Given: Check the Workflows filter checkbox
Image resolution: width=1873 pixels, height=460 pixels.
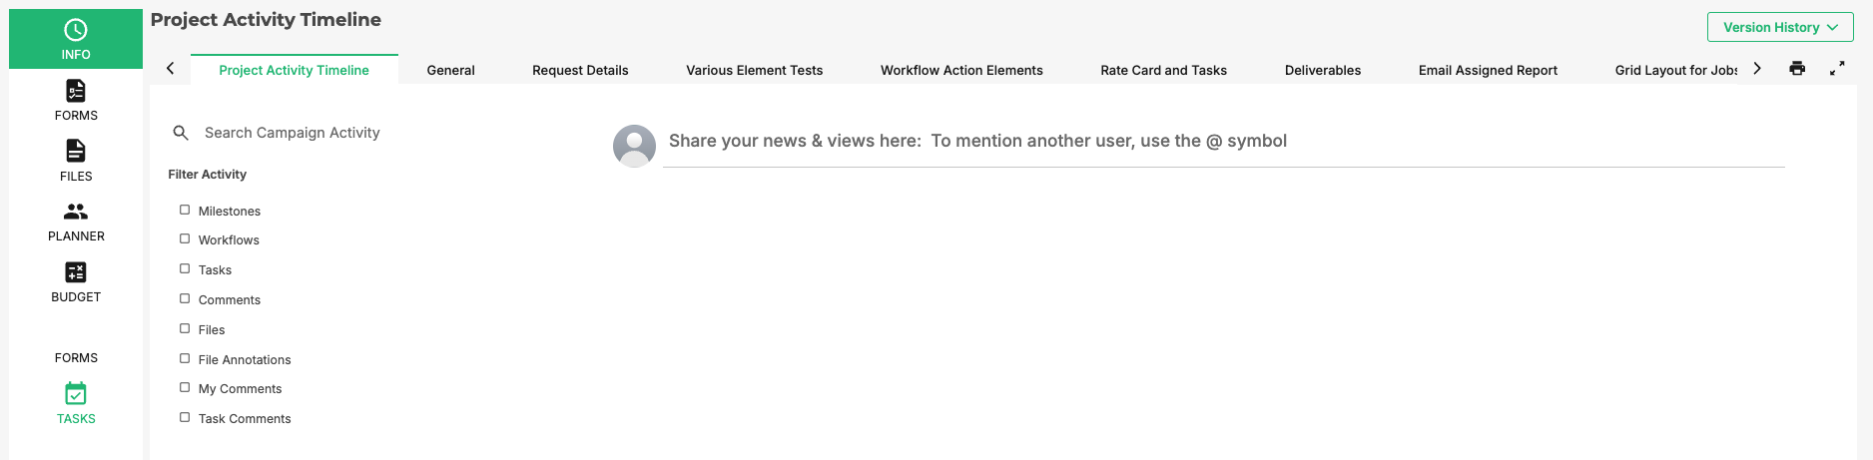Looking at the screenshot, I should [x=185, y=238].
